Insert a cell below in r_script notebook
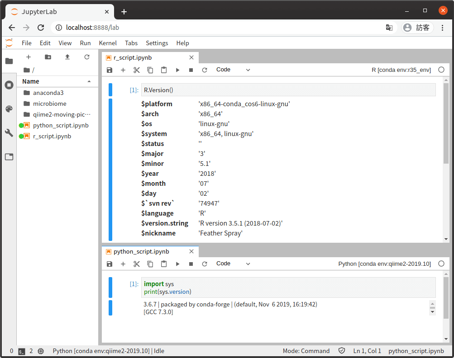The image size is (454, 358). [123, 70]
